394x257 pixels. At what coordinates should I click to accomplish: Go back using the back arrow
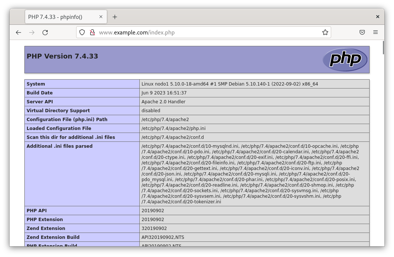[x=18, y=33]
